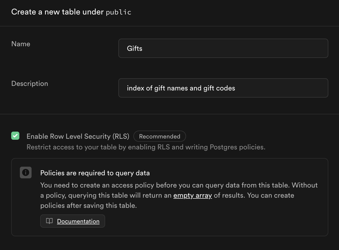The height and width of the screenshot is (250, 339).
Task: Click 'index of gift names' text in Description
Action: (x=157, y=88)
